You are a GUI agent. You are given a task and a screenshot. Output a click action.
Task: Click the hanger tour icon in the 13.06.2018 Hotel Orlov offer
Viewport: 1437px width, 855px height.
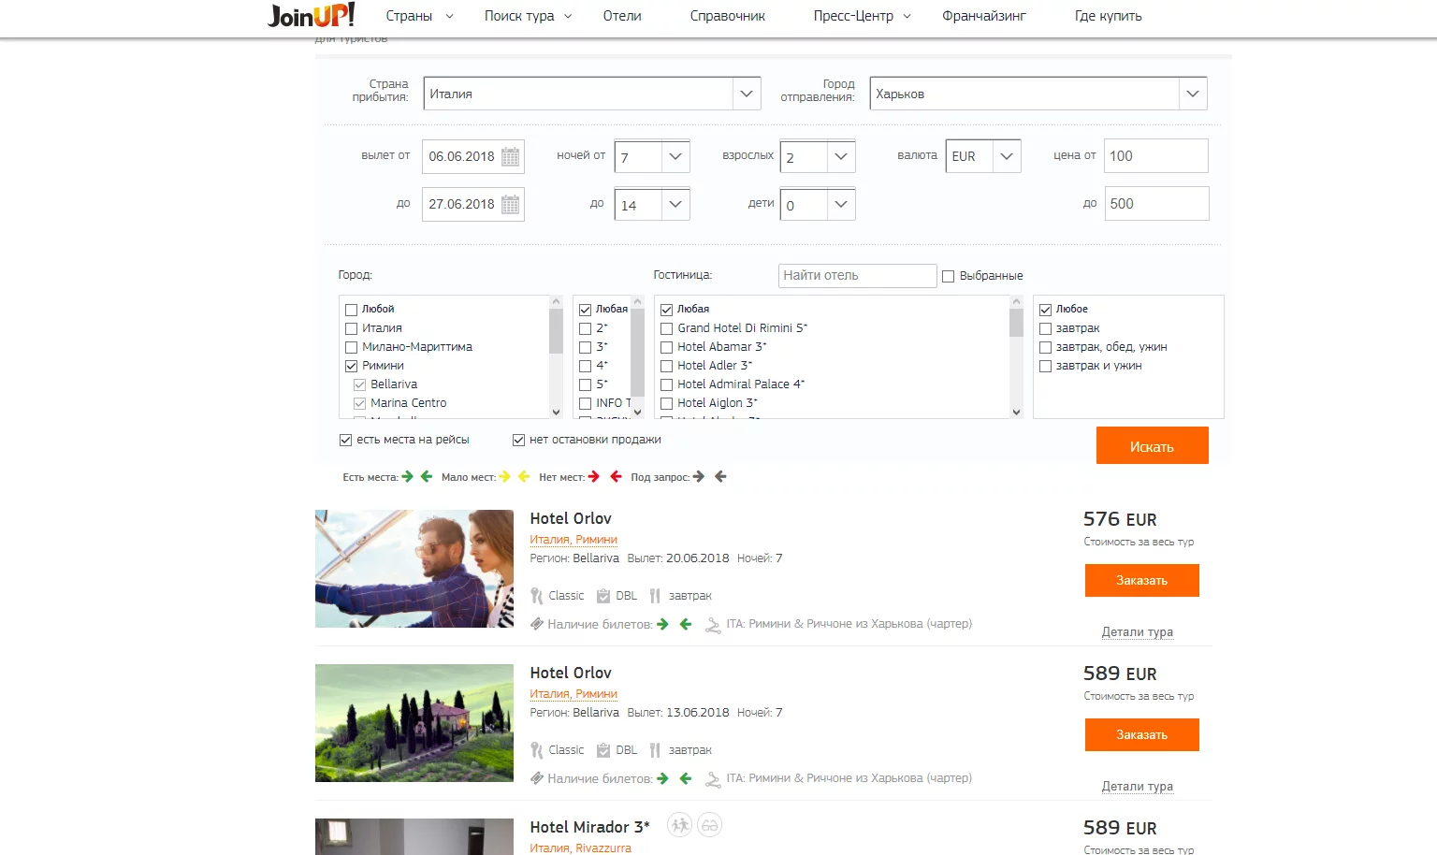(x=713, y=779)
